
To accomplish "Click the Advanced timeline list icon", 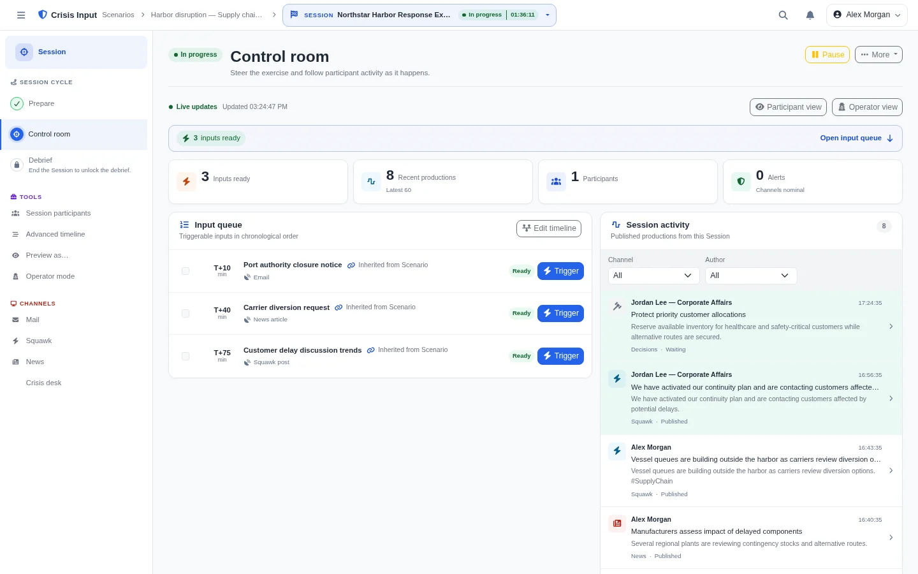I will click(x=15, y=235).
